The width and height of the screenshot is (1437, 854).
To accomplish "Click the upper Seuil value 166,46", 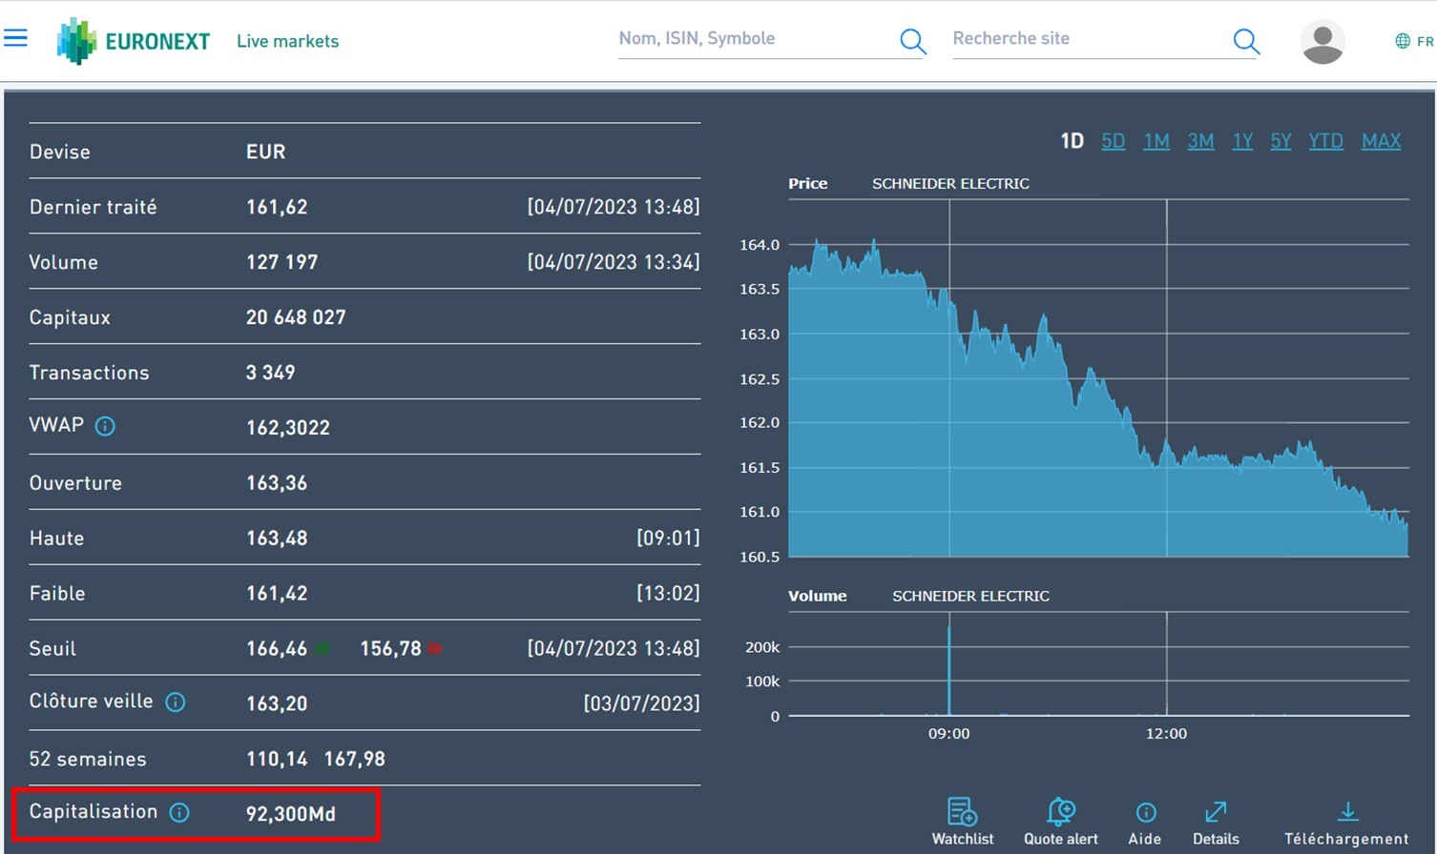I will tap(277, 649).
